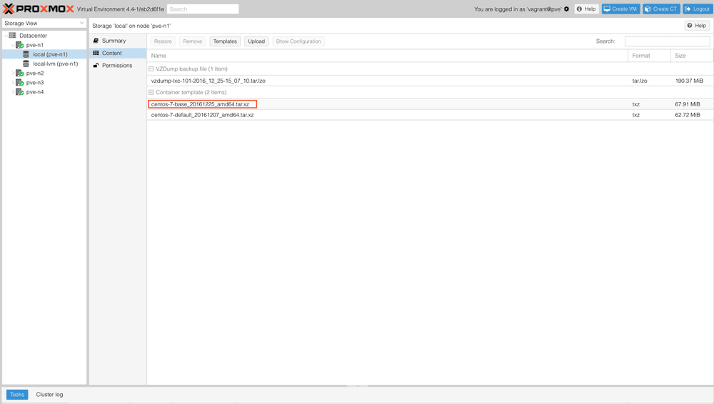Viewport: 714px width, 404px height.
Task: Click the top search field
Action: point(203,9)
